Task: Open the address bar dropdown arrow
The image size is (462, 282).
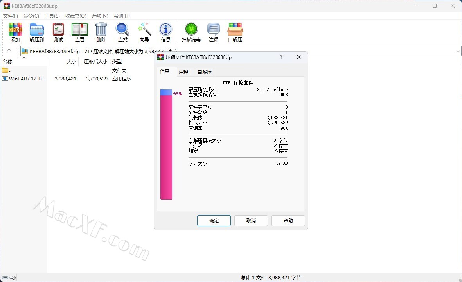Action: point(458,51)
